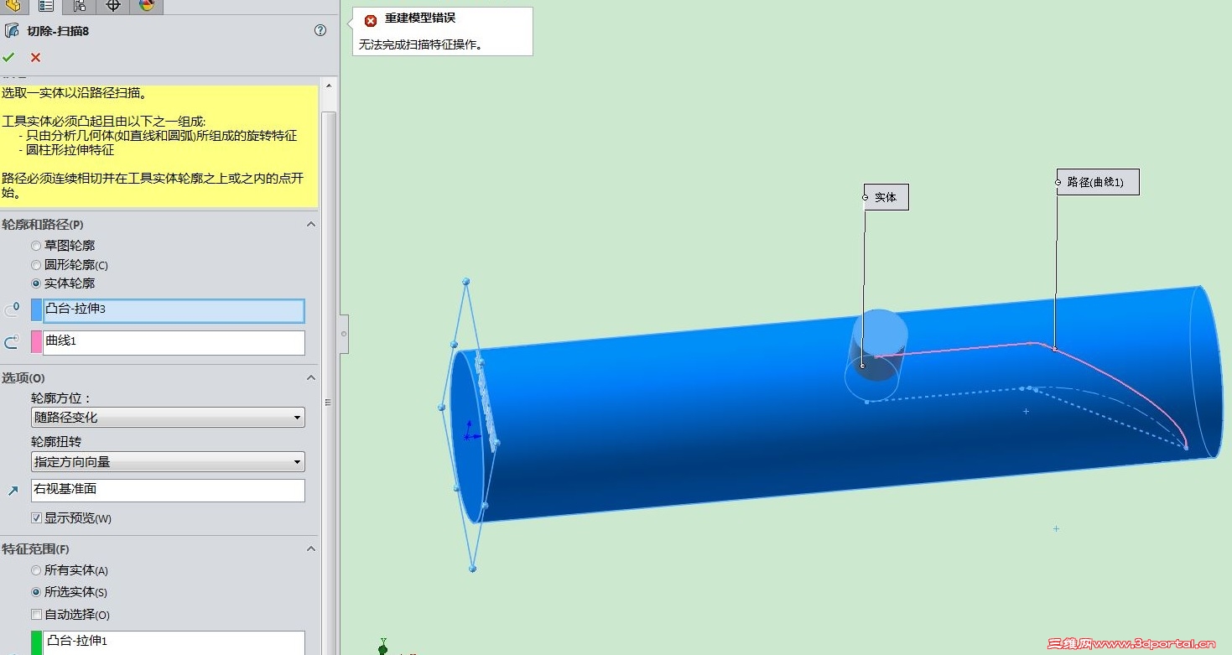Click the 凸台-拉伸3 tool body selection box

click(x=174, y=310)
